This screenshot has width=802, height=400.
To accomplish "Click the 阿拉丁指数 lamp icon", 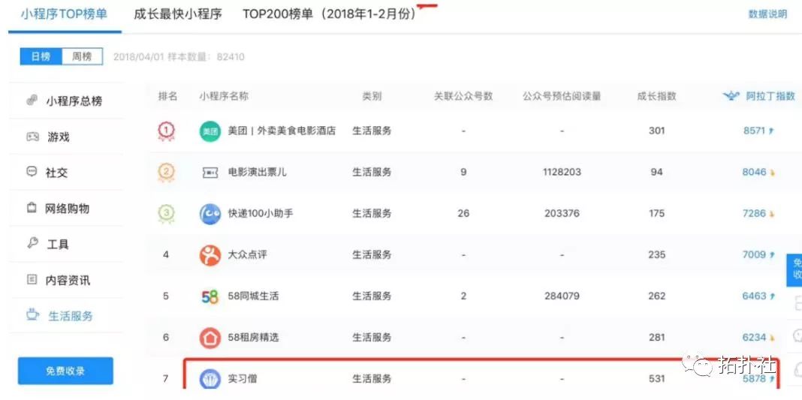I will [732, 95].
